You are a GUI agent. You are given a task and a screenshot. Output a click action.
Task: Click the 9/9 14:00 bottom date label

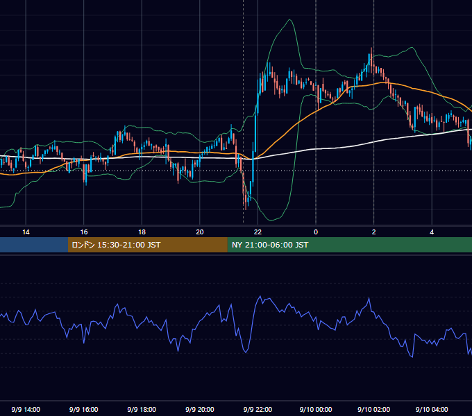26,409
